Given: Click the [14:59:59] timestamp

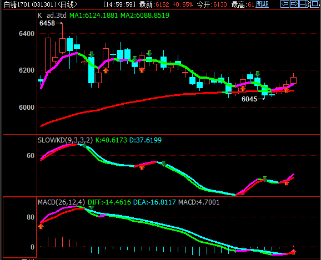Looking at the screenshot, I should click(119, 4).
